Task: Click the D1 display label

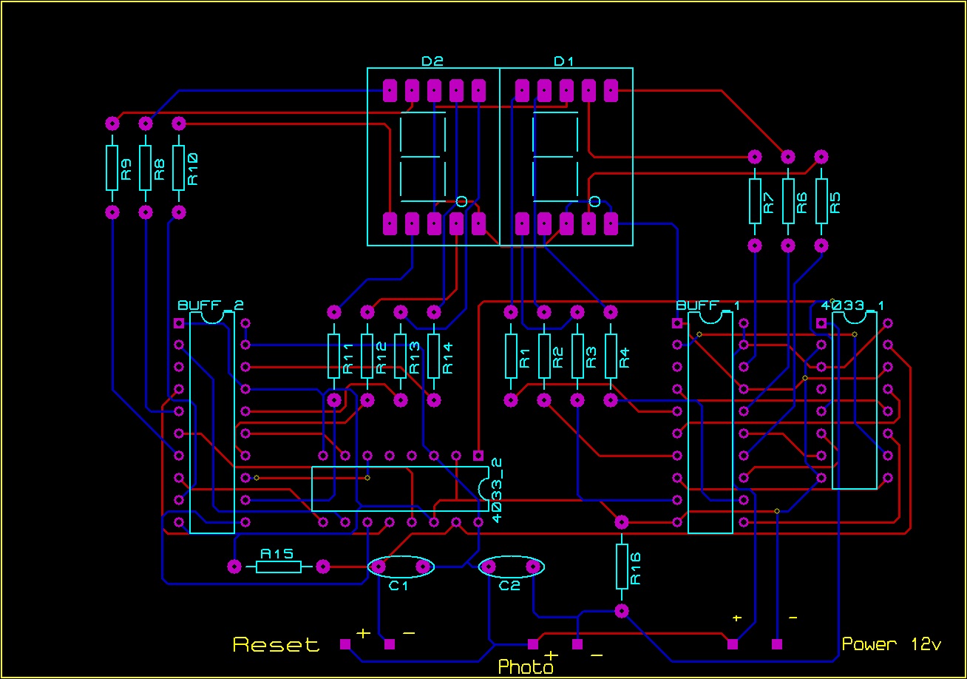Action: 564,61
